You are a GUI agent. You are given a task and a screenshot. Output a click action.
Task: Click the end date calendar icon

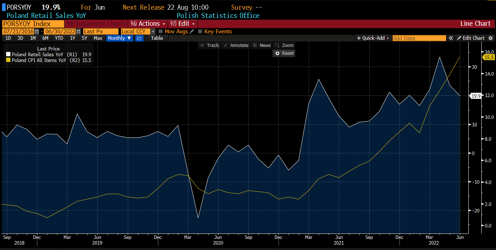78,32
